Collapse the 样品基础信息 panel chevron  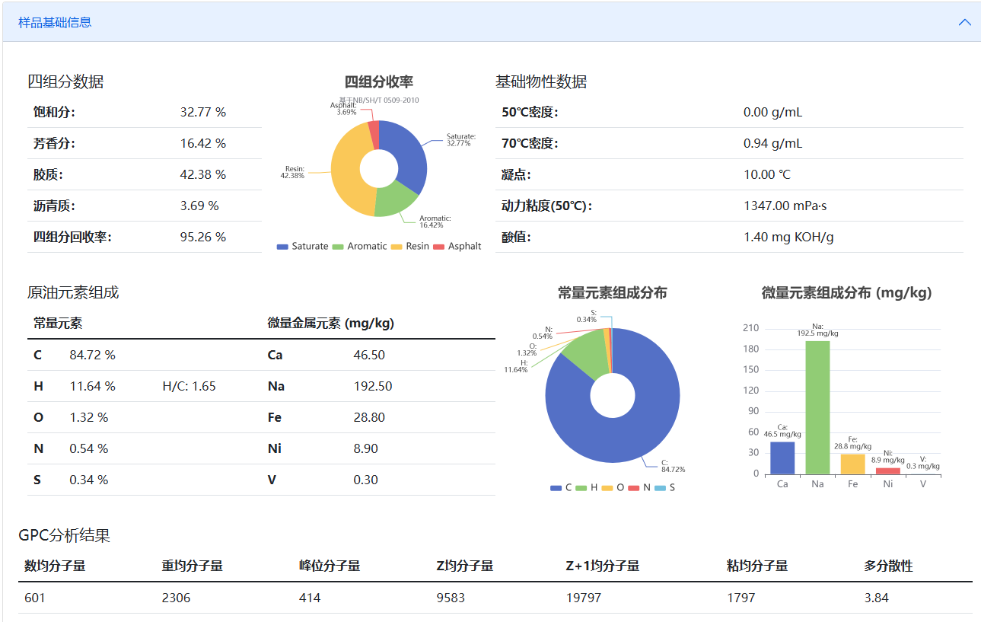(x=964, y=22)
